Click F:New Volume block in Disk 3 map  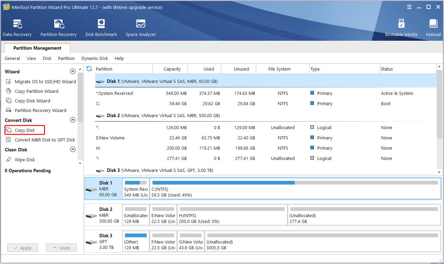coord(163,241)
